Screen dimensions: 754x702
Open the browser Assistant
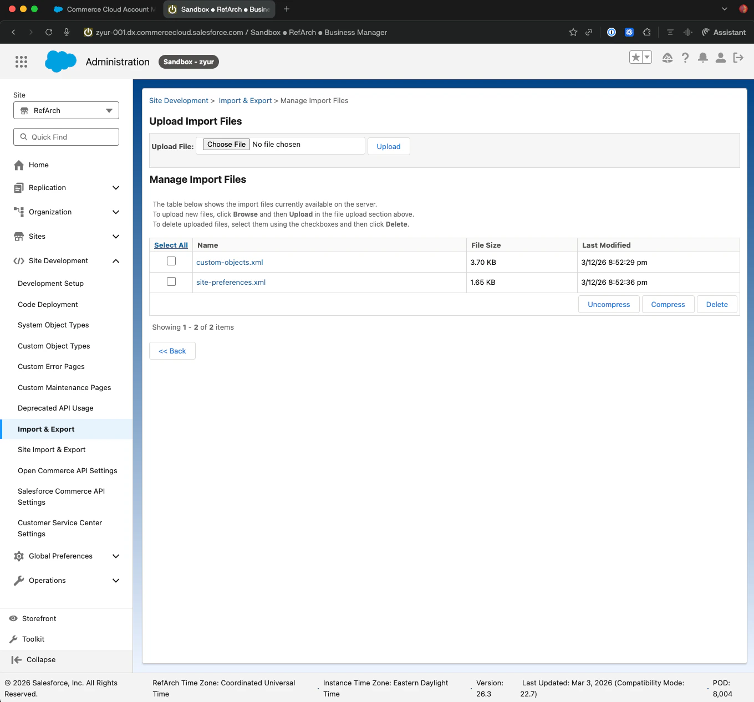click(x=724, y=32)
